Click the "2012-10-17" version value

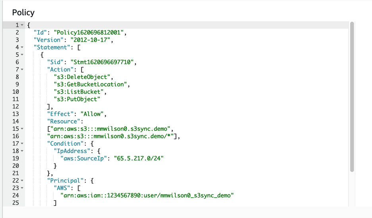(90, 40)
